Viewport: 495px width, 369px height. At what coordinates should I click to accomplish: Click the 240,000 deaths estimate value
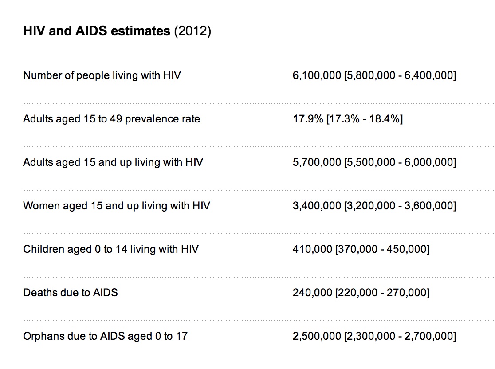click(312, 293)
